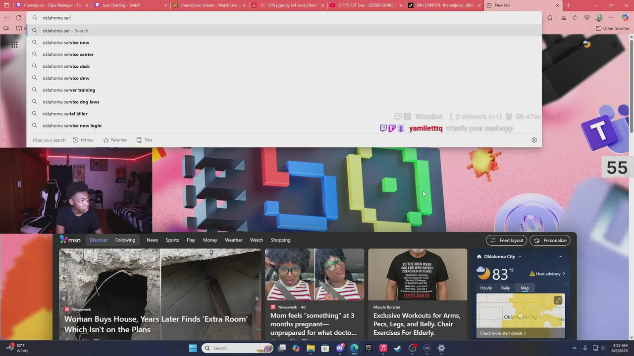634x356 pixels.
Task: Click the Edge browser taskbar icon
Action: (x=354, y=348)
